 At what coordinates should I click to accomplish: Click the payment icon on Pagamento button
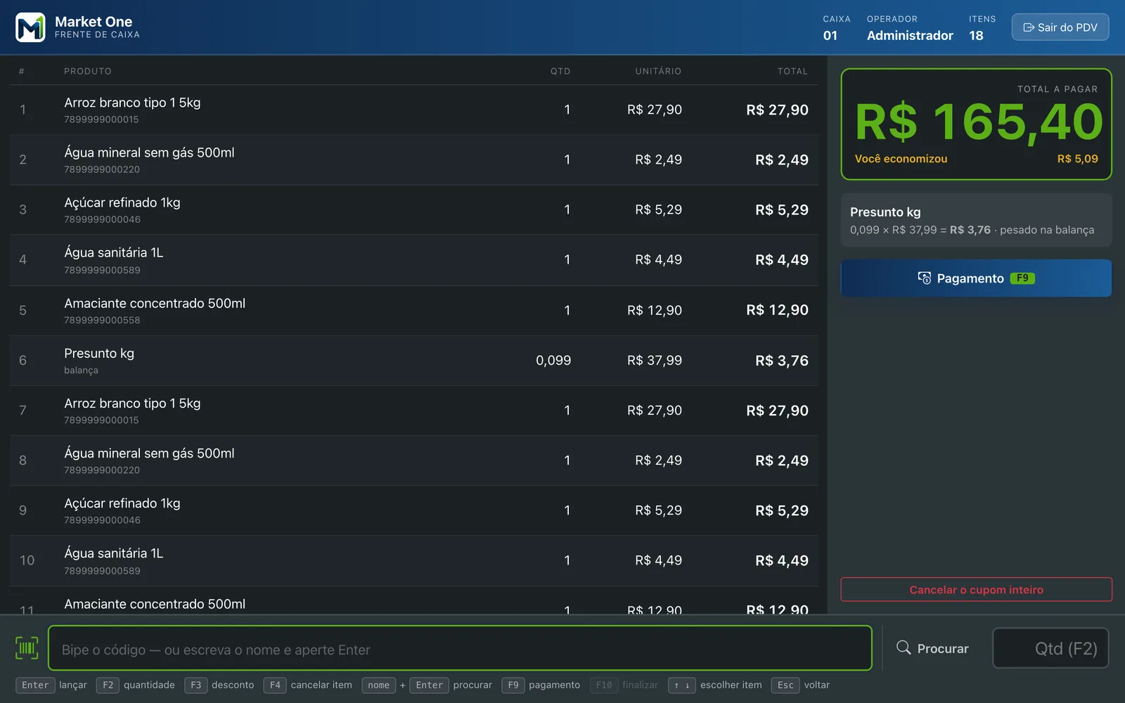(x=925, y=278)
